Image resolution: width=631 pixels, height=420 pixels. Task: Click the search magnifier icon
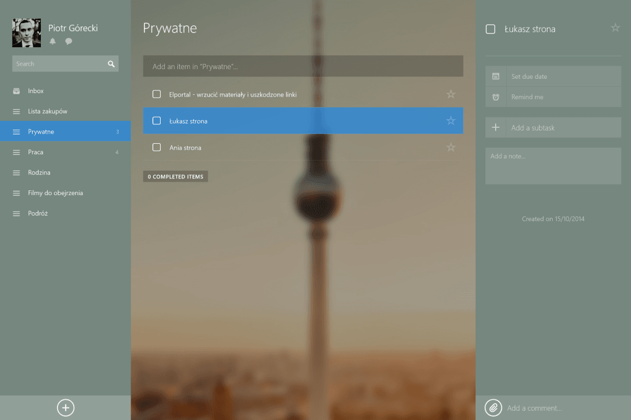click(x=111, y=64)
